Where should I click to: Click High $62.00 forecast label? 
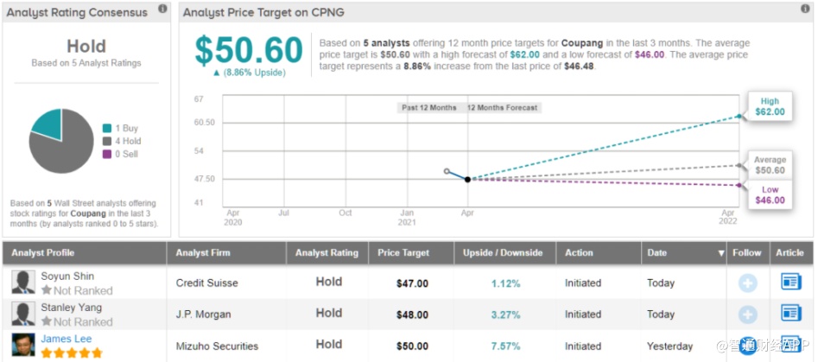pyautogui.click(x=770, y=106)
